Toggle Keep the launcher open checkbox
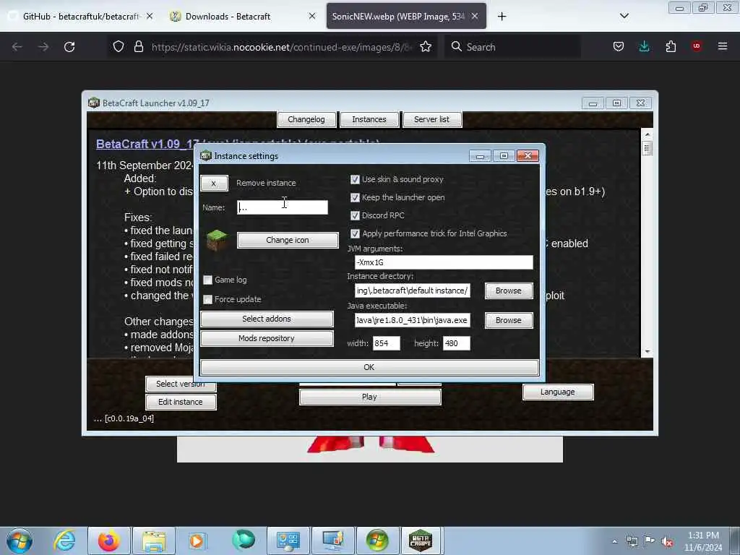The image size is (740, 555). (x=355, y=197)
